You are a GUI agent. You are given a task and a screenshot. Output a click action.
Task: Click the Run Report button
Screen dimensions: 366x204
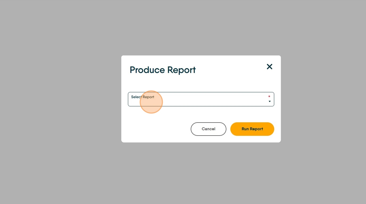click(252, 129)
